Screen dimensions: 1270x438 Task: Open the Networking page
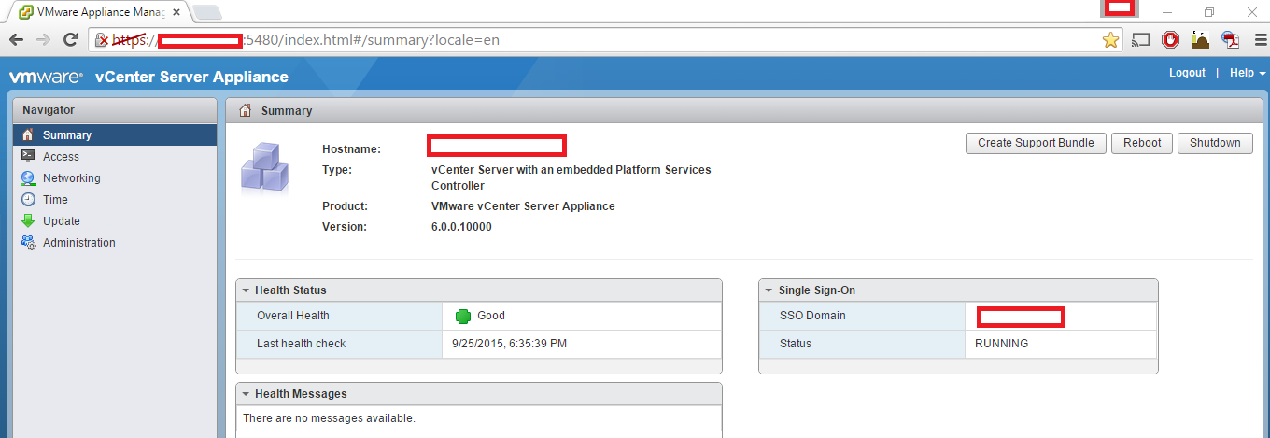(x=72, y=178)
